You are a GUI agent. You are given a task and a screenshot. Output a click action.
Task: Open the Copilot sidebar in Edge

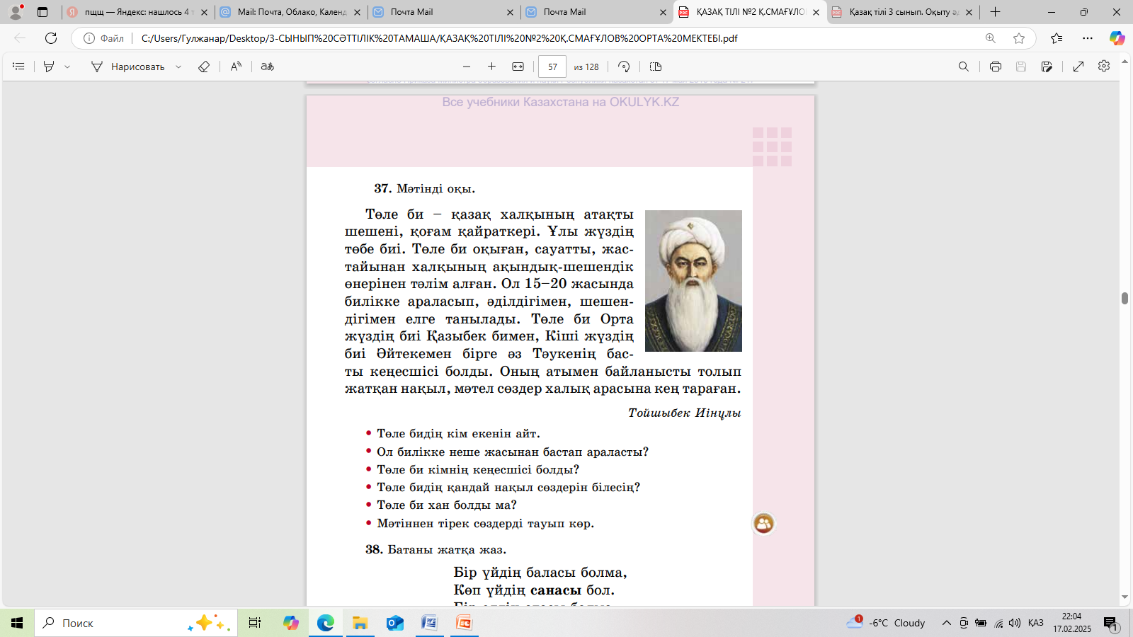(1117, 38)
